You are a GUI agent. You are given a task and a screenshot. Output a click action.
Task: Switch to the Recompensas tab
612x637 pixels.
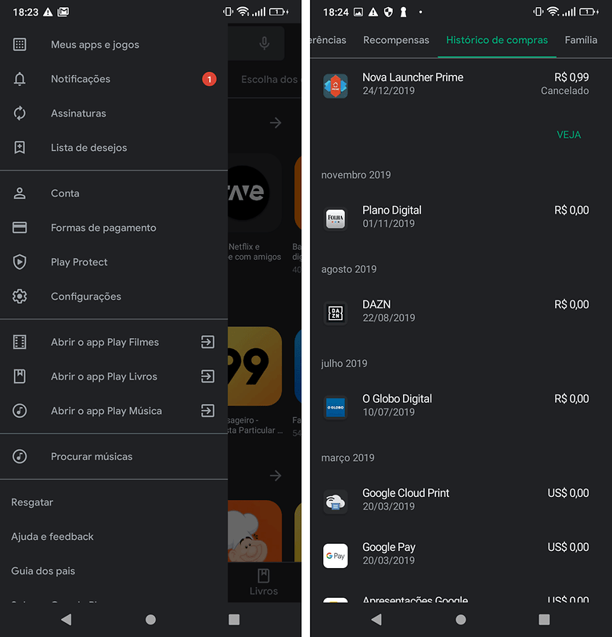tap(396, 40)
